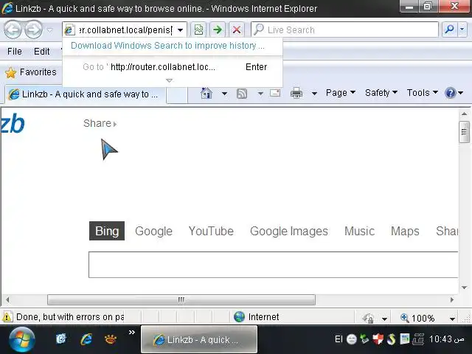Open the search provider dropdown arrow

[462, 29]
